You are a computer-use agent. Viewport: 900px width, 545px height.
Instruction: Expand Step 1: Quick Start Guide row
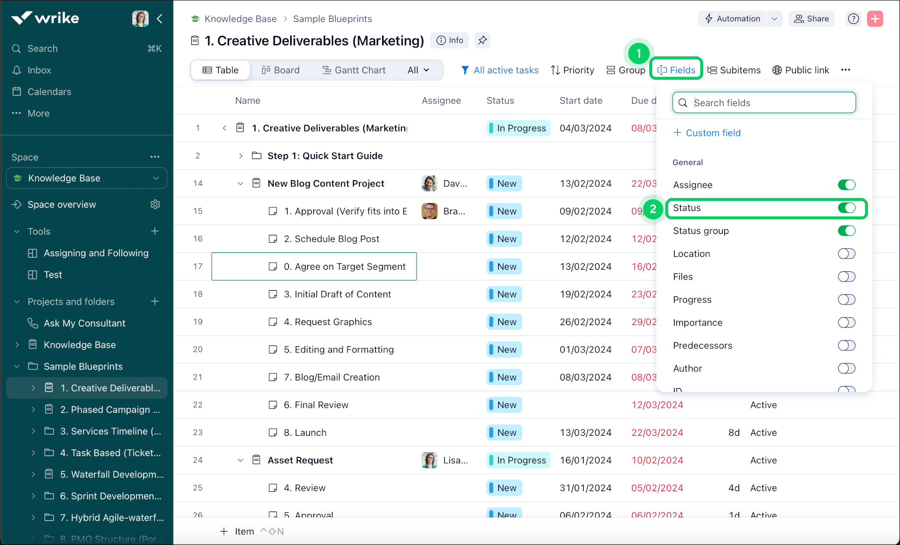(x=241, y=156)
